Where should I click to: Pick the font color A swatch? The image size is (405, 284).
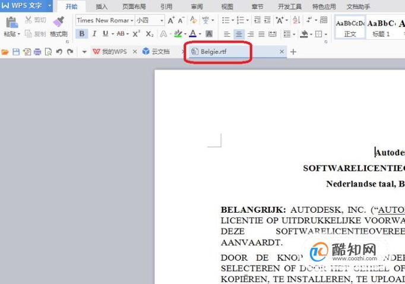point(193,34)
